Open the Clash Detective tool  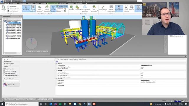[126, 9]
